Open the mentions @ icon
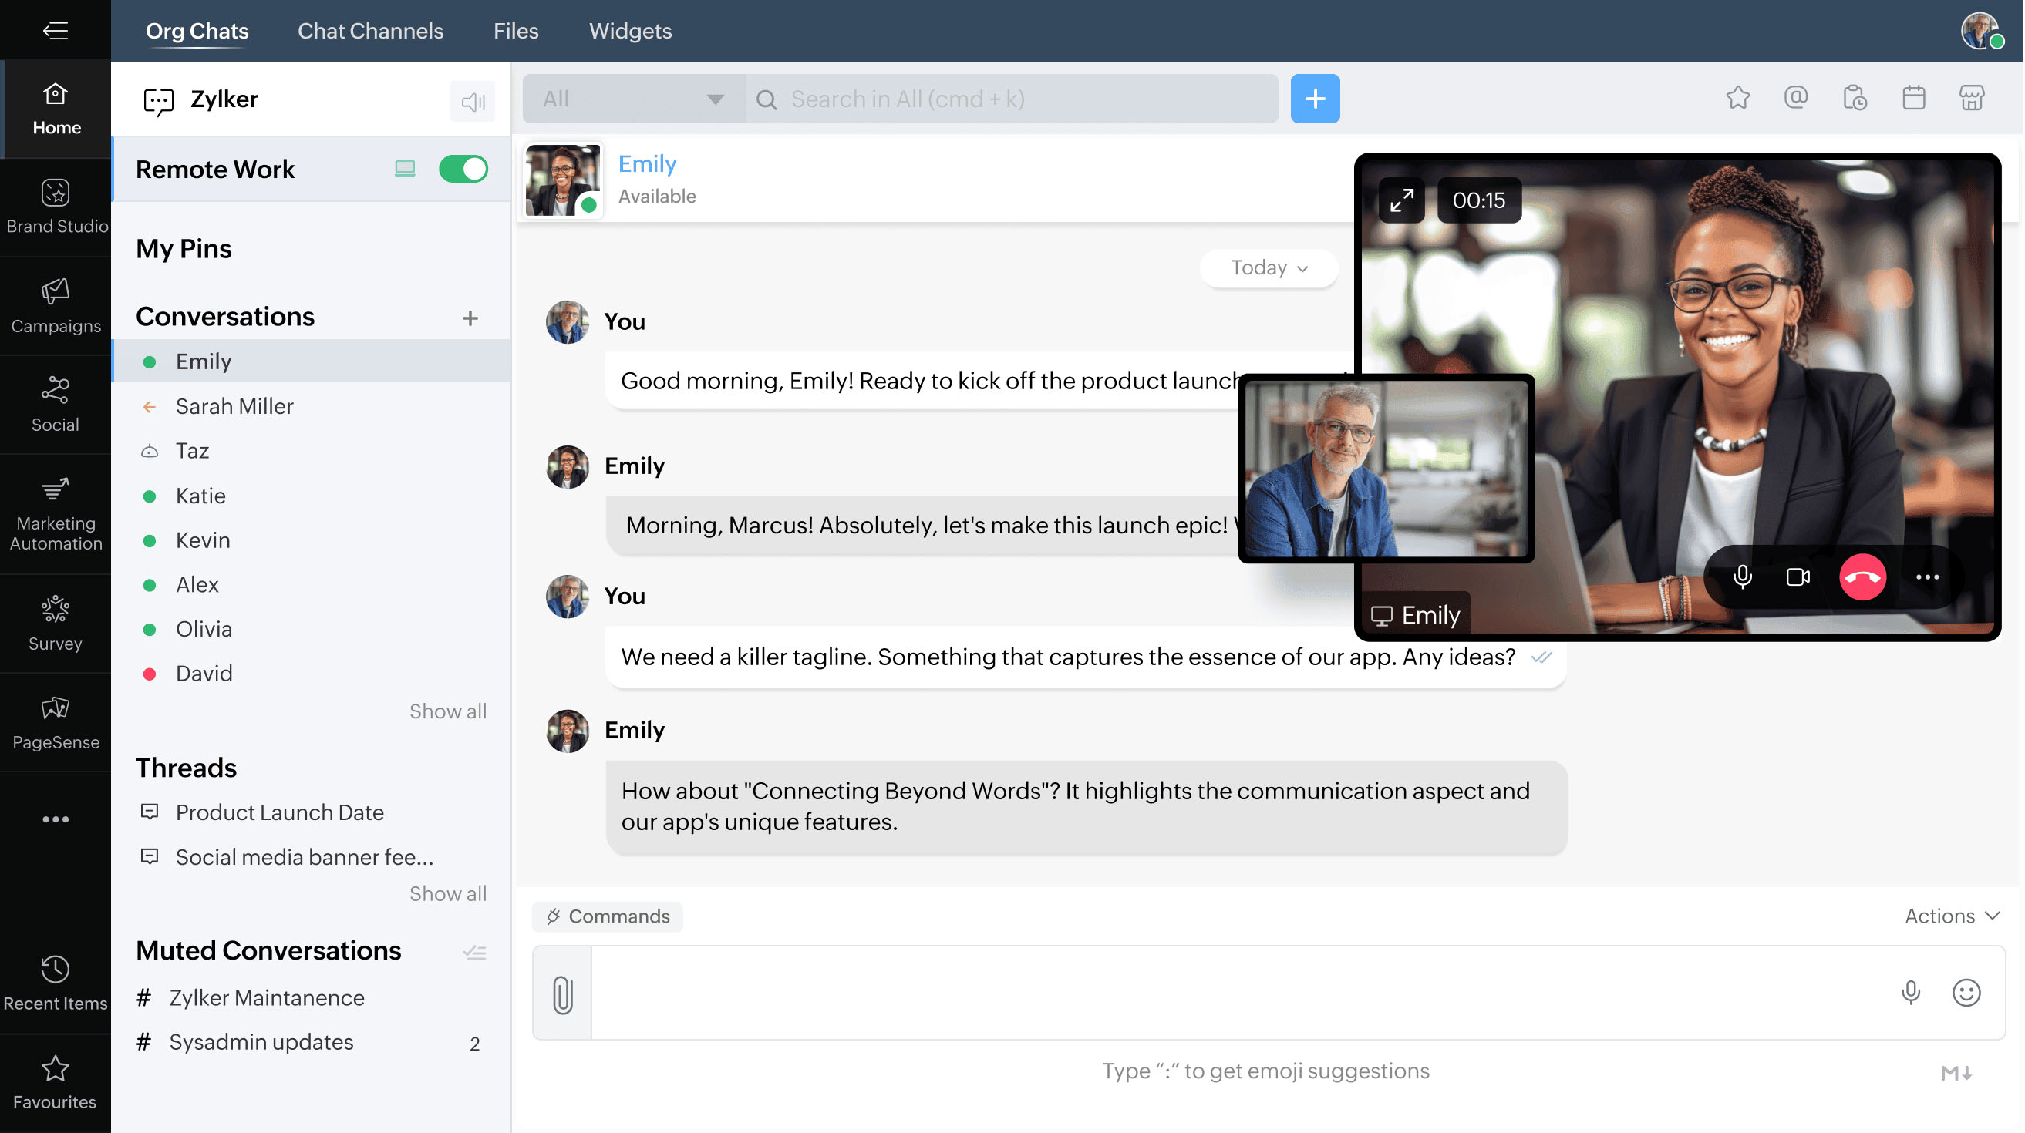This screenshot has width=2025, height=1133. pyautogui.click(x=1795, y=98)
